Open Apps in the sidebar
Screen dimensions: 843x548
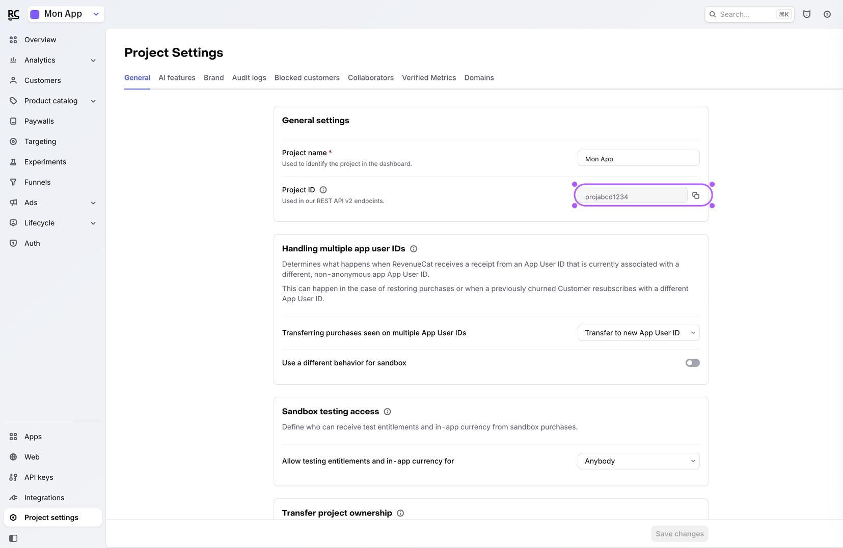pyautogui.click(x=53, y=437)
